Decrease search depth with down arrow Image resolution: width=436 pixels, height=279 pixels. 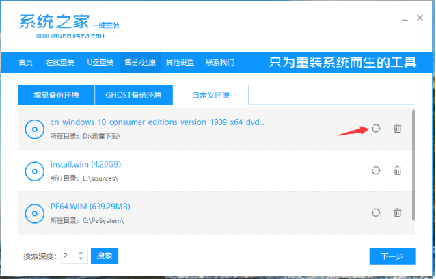(x=81, y=260)
